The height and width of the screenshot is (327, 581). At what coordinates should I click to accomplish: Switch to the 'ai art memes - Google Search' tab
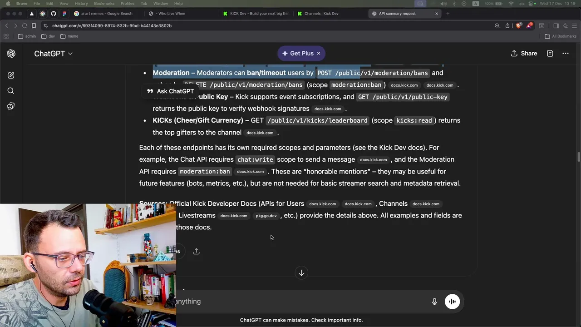point(107,14)
